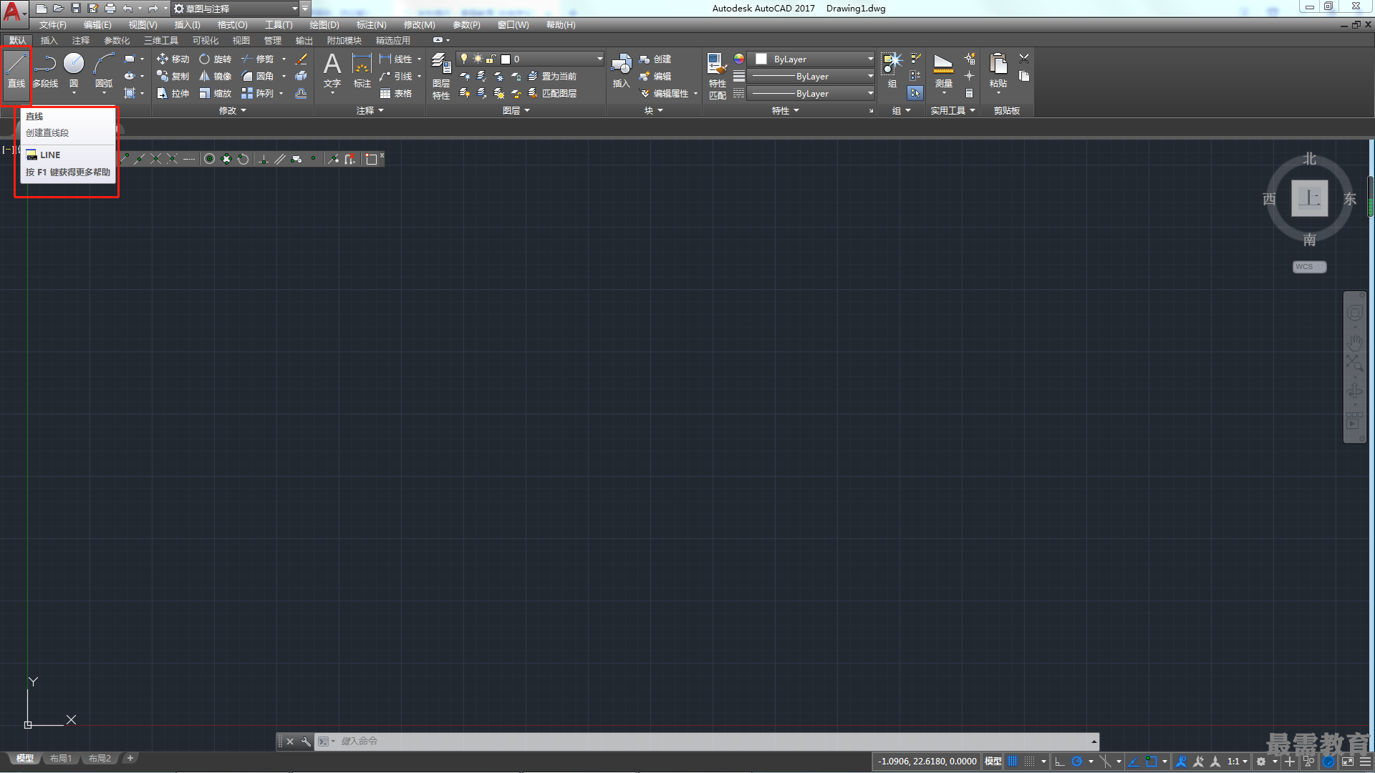Open the 1:1 annotation scale dropdown
This screenshot has height=773, width=1375.
point(1237,762)
